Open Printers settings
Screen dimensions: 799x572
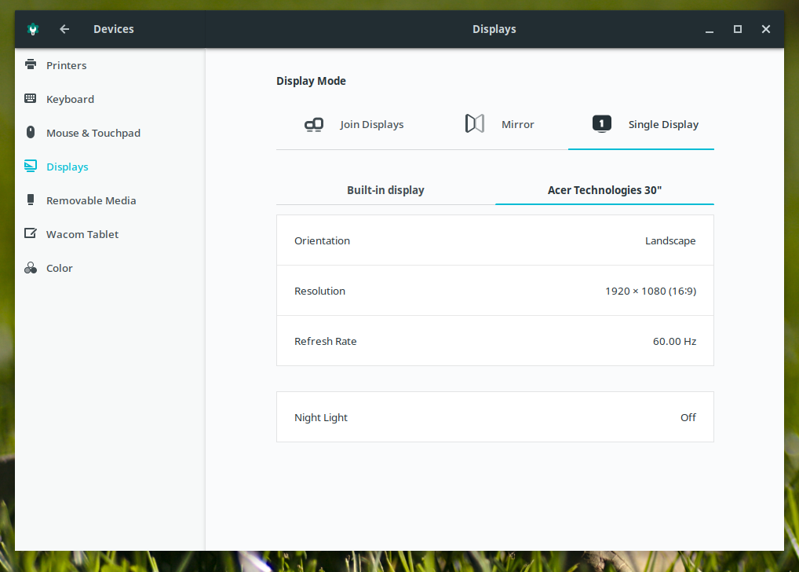pyautogui.click(x=110, y=65)
